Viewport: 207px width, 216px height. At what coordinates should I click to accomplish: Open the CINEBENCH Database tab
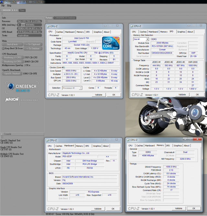(65, 18)
